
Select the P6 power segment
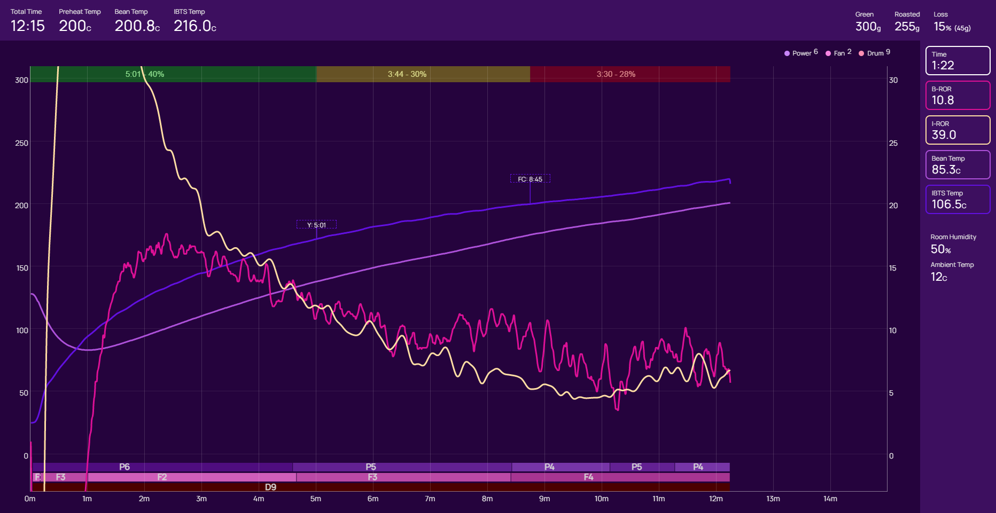162,467
